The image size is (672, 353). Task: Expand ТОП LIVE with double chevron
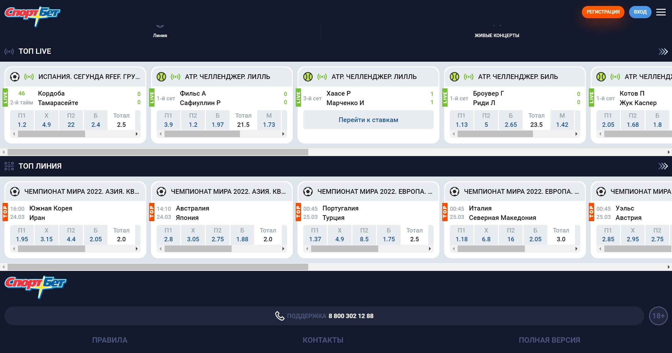[663, 52]
